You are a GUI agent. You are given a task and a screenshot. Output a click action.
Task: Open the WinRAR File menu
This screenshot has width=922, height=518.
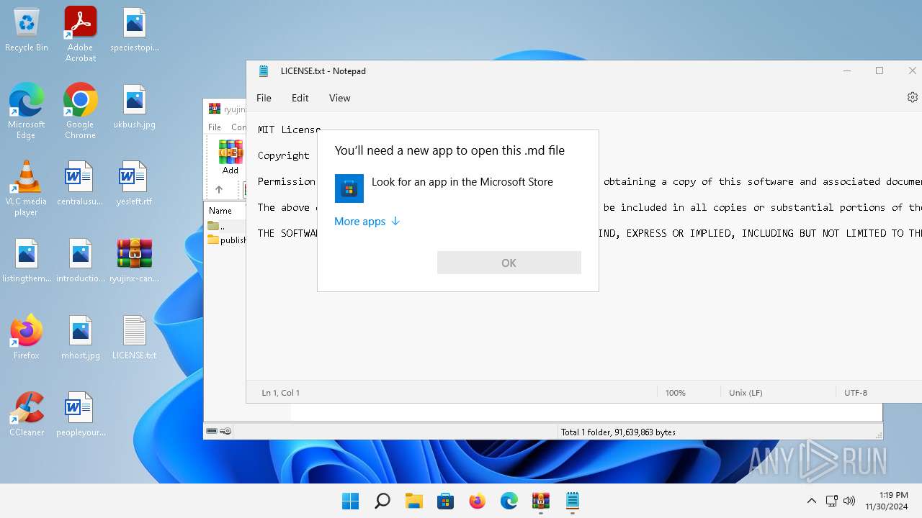pos(215,127)
